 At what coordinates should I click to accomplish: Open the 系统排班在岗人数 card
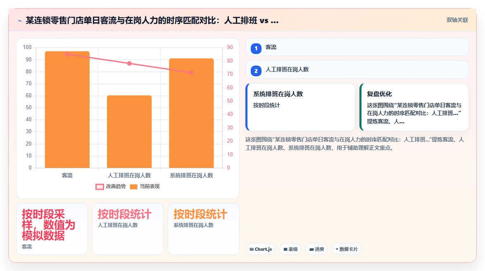(300, 107)
